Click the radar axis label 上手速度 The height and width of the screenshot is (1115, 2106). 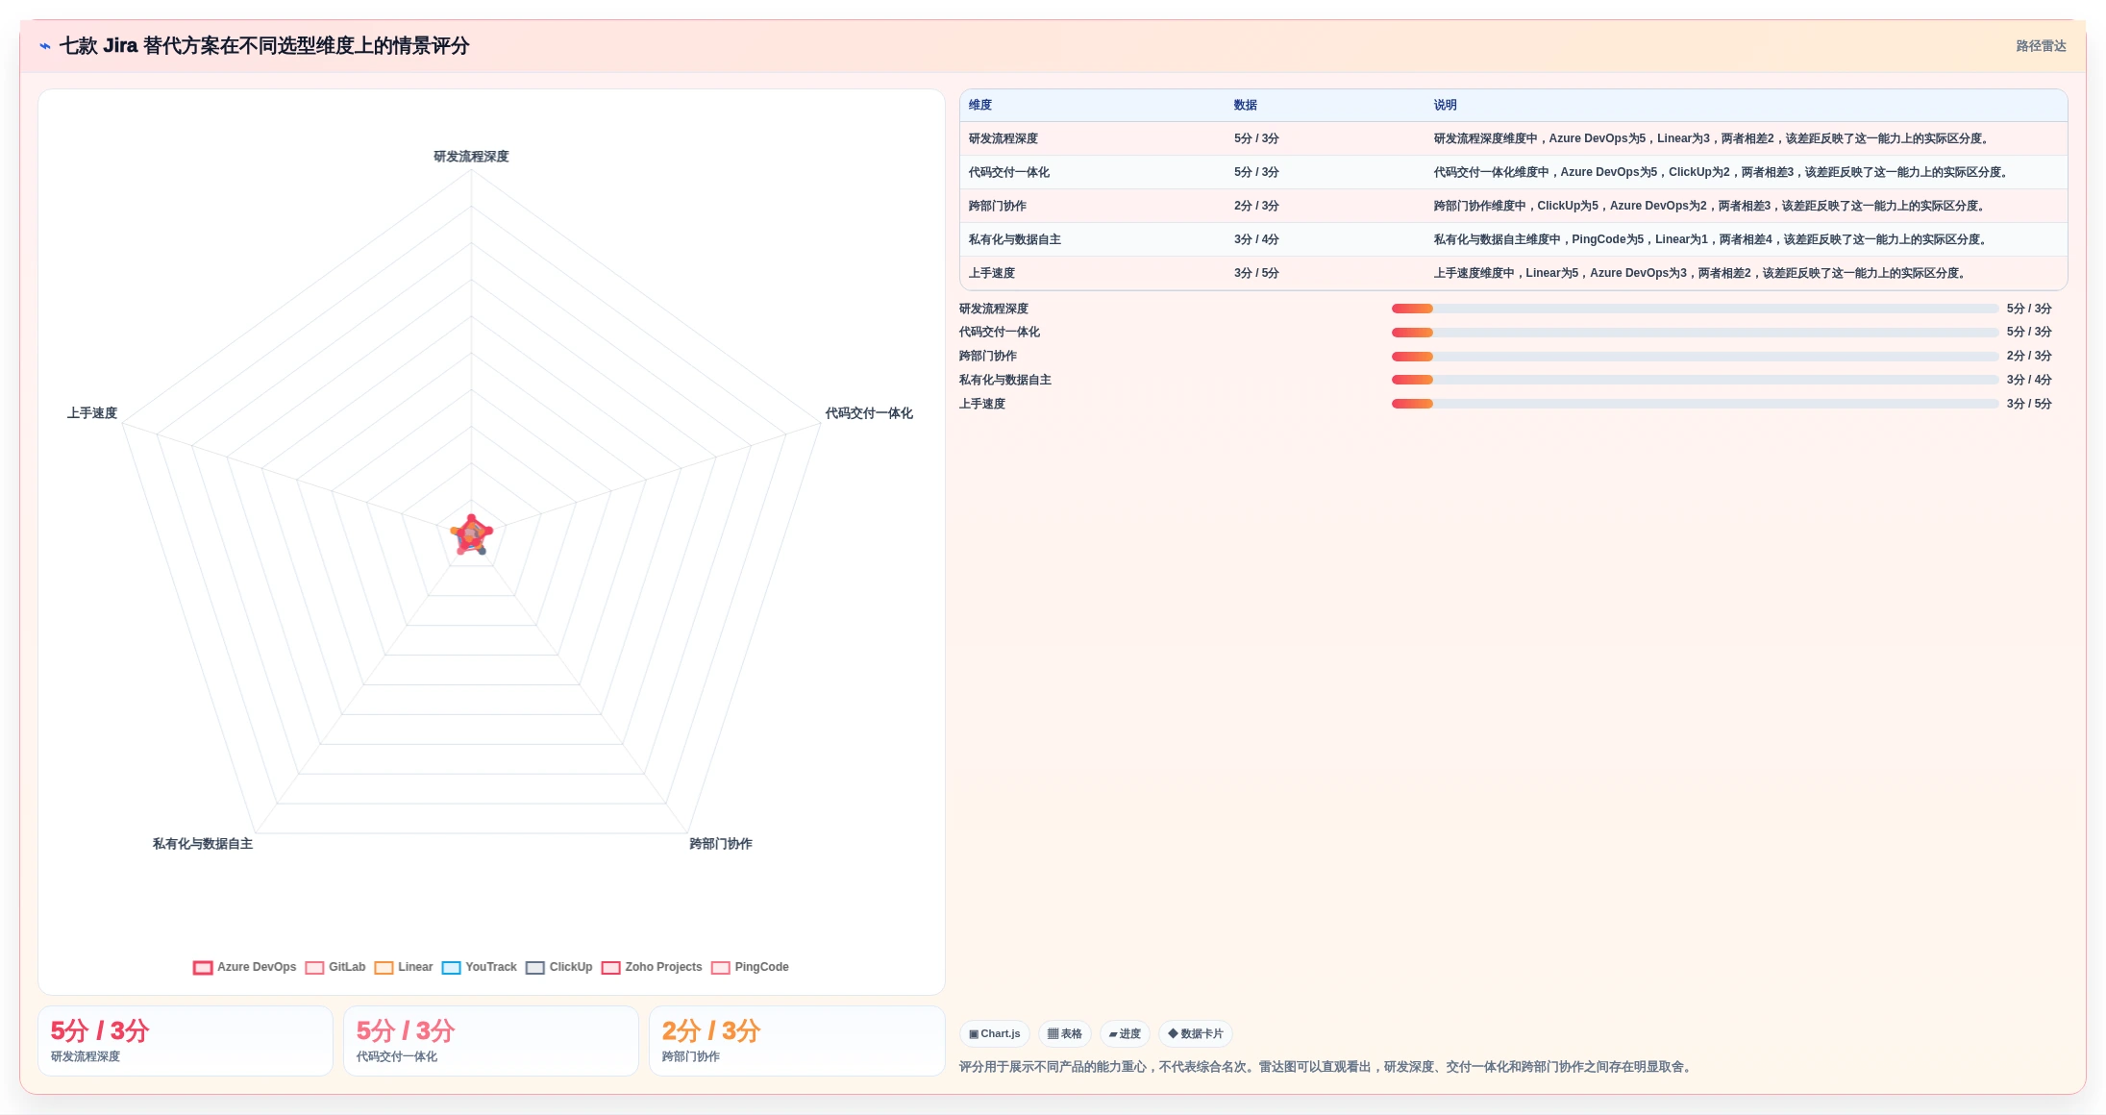(x=92, y=413)
